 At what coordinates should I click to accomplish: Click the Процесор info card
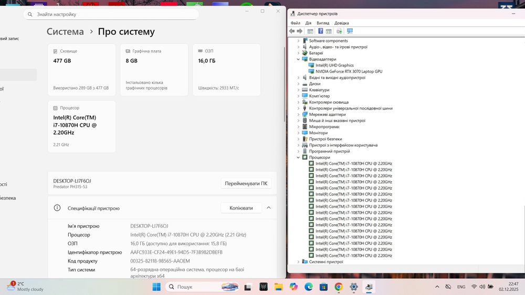point(82,127)
